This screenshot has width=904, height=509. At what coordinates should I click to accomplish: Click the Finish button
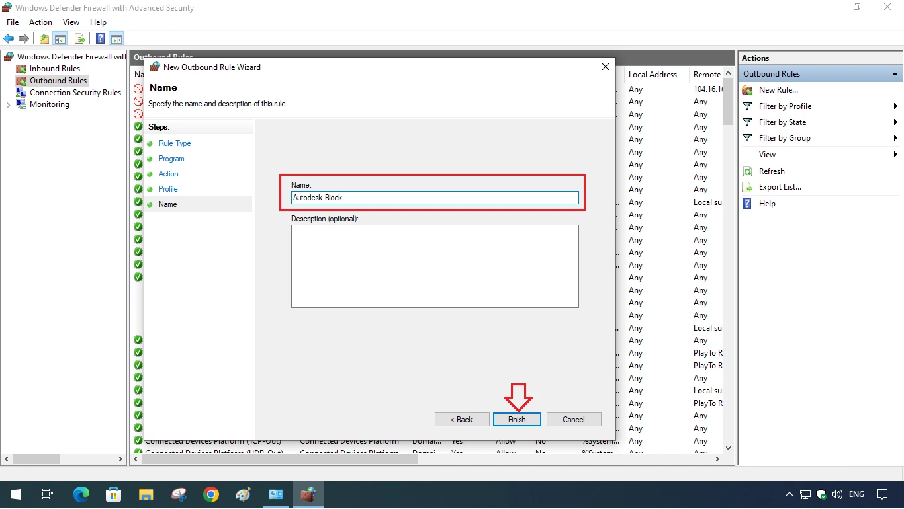tap(516, 419)
